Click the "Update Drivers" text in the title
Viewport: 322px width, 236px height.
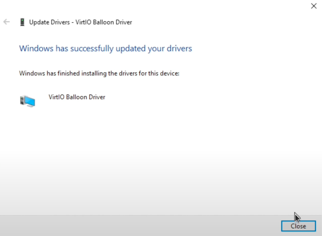pyautogui.click(x=49, y=22)
